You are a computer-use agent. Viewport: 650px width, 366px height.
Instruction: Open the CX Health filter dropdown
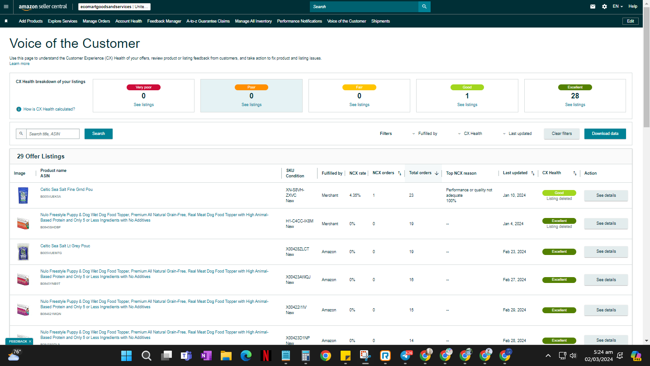coord(470,134)
